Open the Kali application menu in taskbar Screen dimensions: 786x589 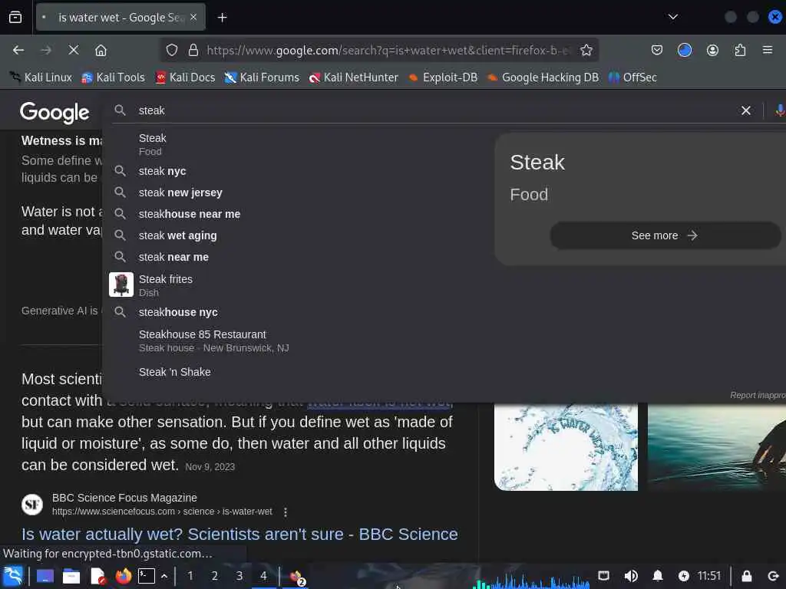(13, 576)
